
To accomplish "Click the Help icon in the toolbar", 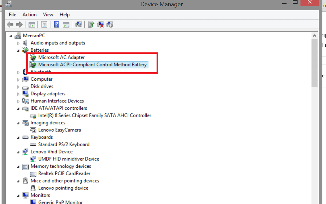I will (56, 24).
